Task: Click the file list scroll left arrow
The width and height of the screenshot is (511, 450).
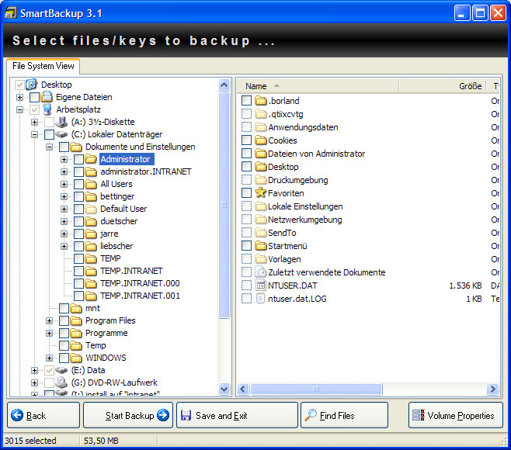Action: coord(243,389)
